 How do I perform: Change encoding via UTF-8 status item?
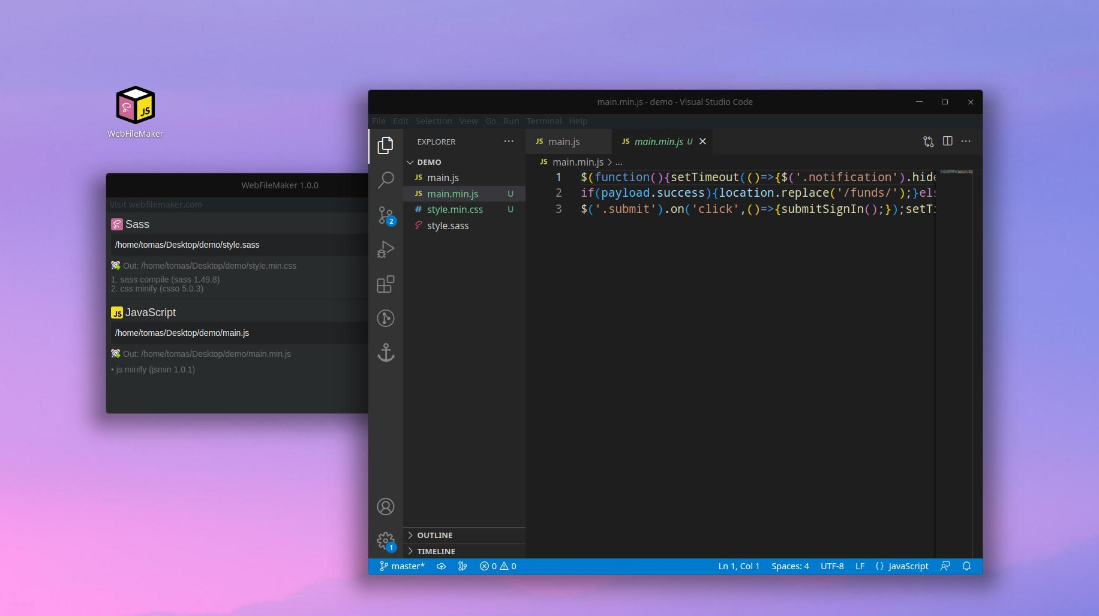click(x=832, y=566)
